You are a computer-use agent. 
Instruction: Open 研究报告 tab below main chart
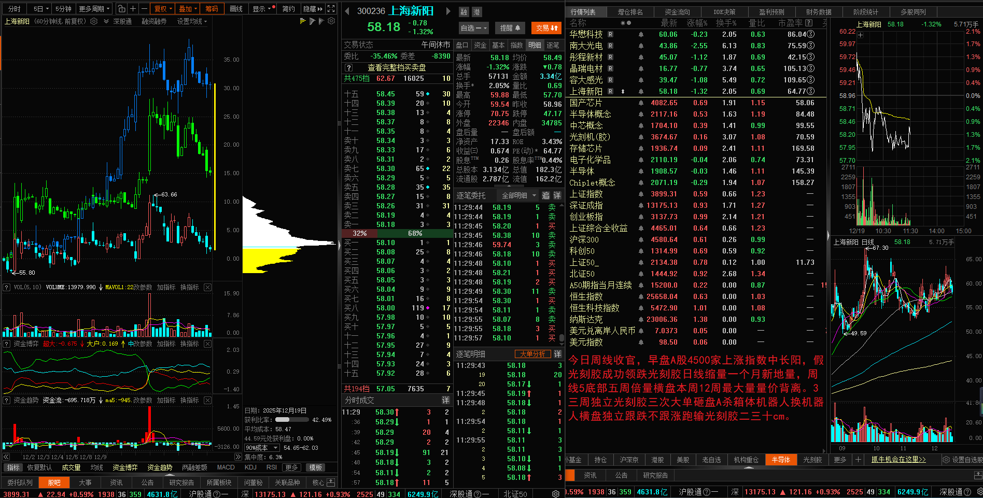tap(181, 482)
